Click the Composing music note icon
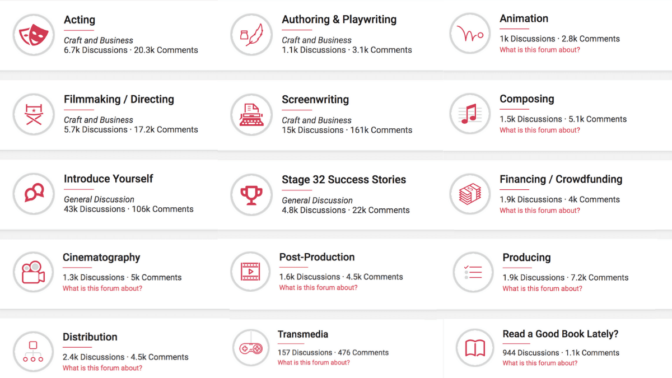Viewport: 672px width, 378px height. [470, 114]
